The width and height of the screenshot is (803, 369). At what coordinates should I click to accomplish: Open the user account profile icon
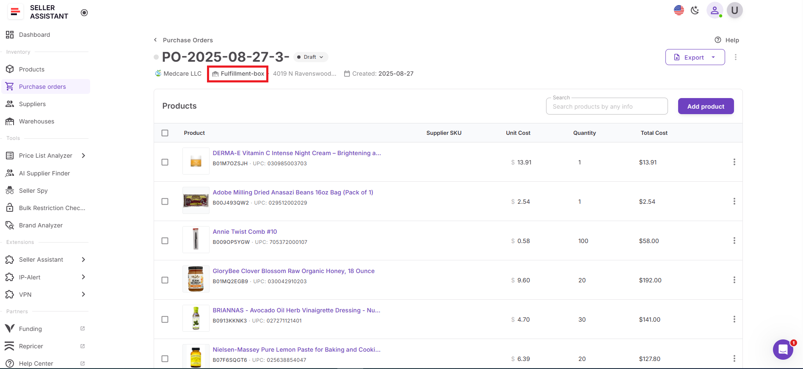tap(715, 11)
